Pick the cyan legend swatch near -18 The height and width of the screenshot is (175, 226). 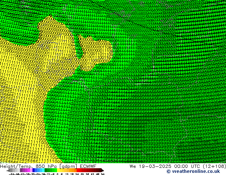coord(43,170)
